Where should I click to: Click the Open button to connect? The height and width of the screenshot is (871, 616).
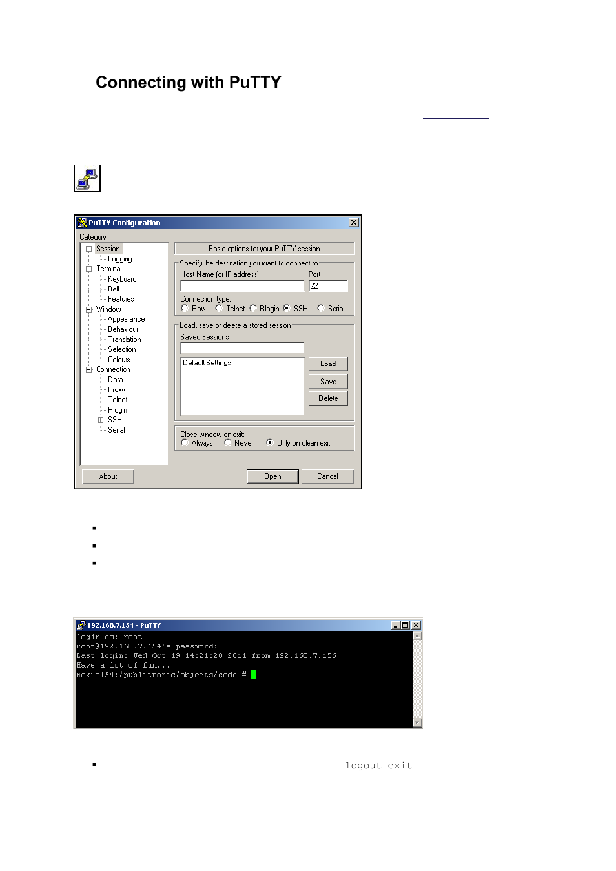[272, 476]
